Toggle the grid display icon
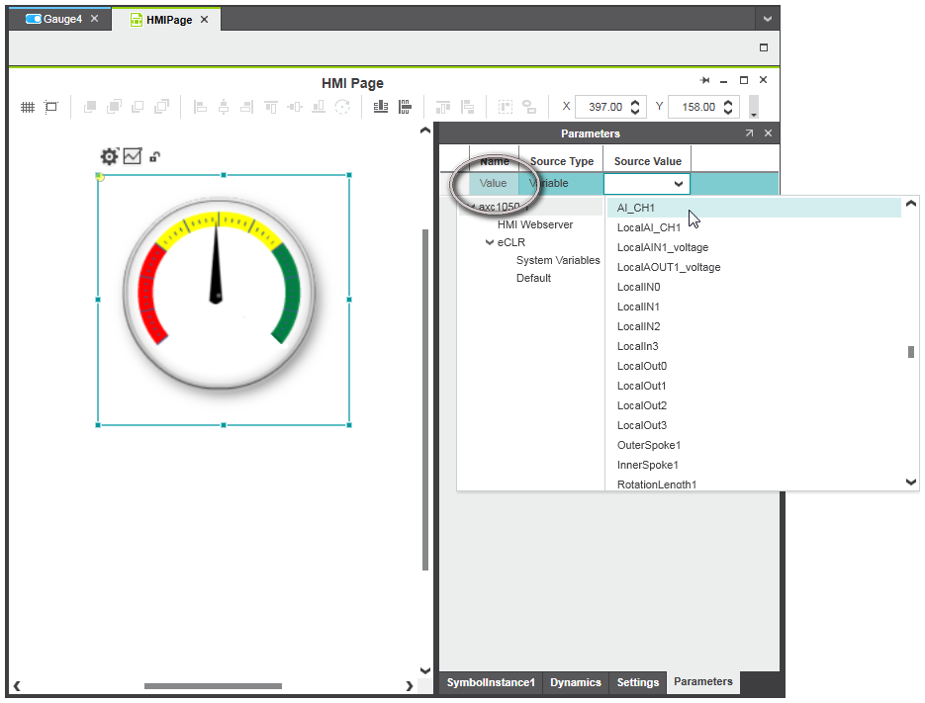The width and height of the screenshot is (925, 703). 28,107
